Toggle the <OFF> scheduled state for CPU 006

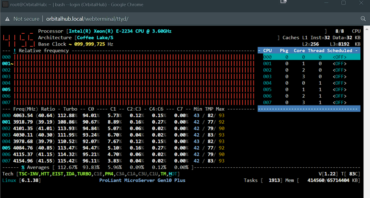pyautogui.click(x=339, y=96)
